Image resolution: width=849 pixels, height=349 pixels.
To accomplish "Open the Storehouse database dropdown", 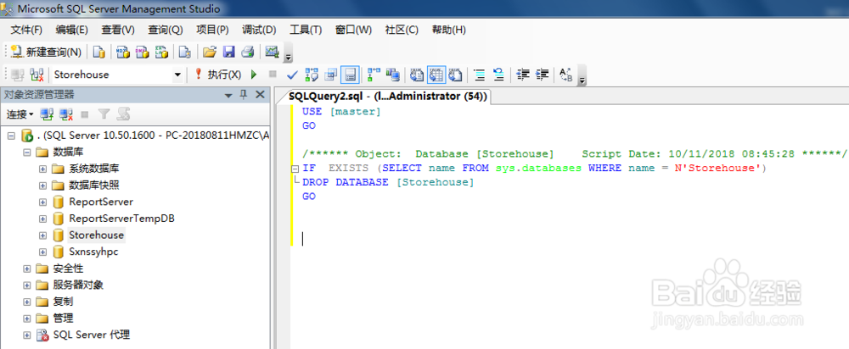I will pos(177,75).
